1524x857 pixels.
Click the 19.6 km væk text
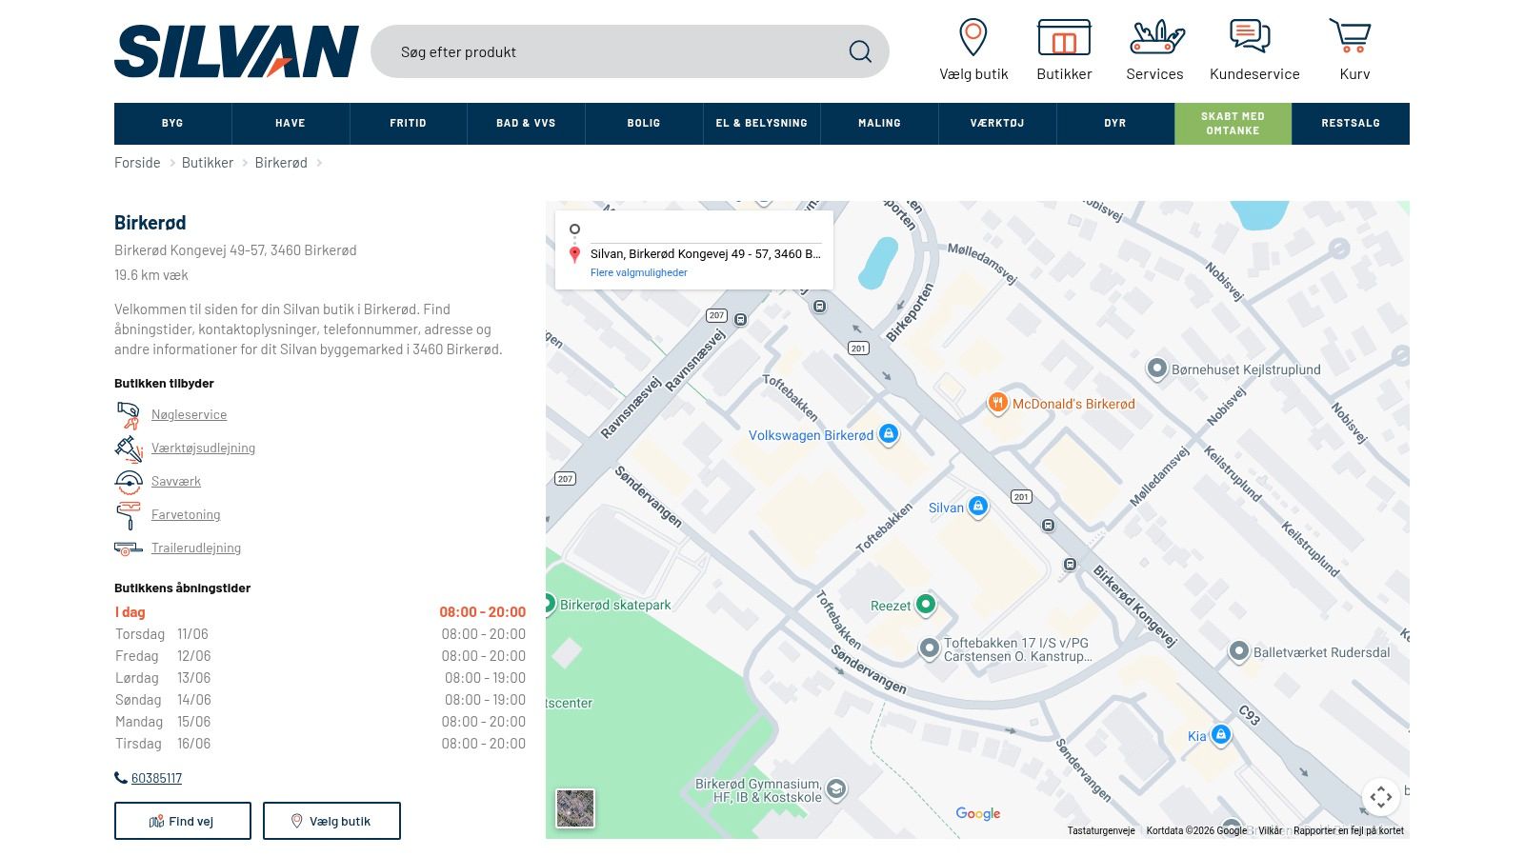pyautogui.click(x=151, y=275)
